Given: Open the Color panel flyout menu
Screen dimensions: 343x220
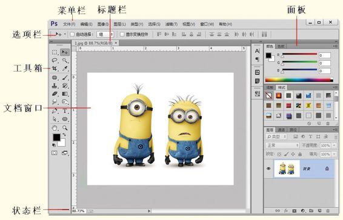Looking at the screenshot, I should pyautogui.click(x=335, y=46).
